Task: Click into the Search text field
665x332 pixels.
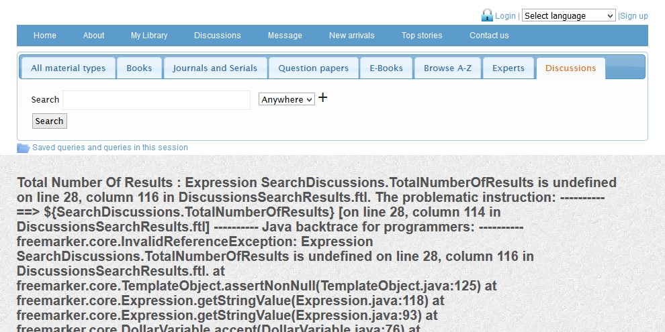Action: coord(156,100)
